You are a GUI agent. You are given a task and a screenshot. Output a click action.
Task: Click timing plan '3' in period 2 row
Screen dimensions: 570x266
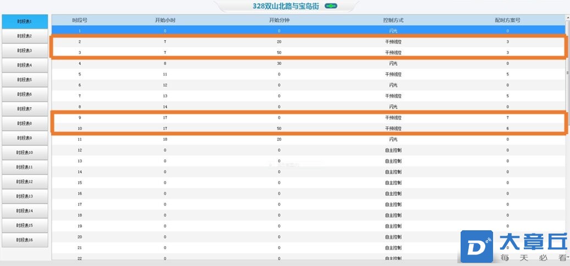pos(507,42)
